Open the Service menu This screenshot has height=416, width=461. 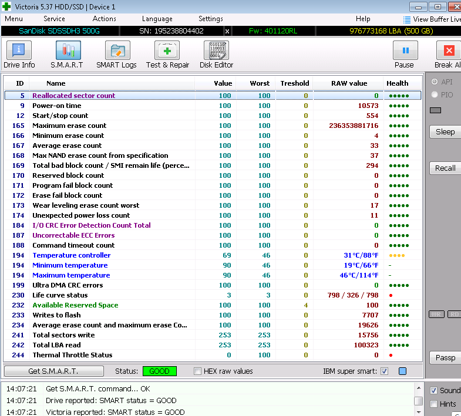click(54, 19)
